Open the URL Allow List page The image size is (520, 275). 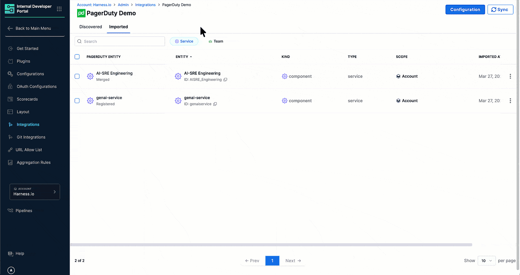tap(29, 150)
